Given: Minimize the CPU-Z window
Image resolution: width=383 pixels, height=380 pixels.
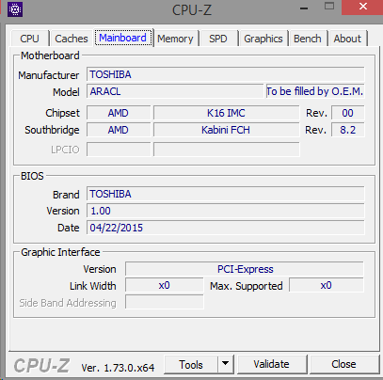Looking at the screenshot, I should pos(304,8).
